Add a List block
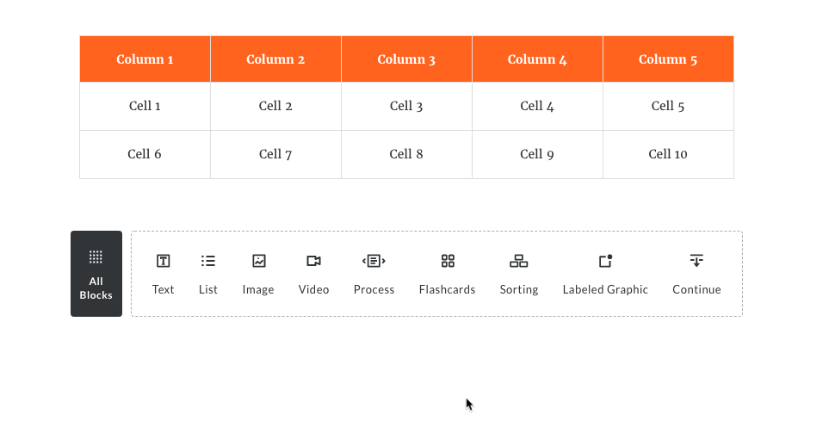829x433 pixels. [208, 274]
